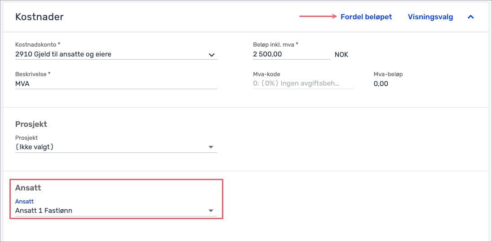Image resolution: width=492 pixels, height=242 pixels.
Task: Click the bold Ansatt section heading
Action: [28, 188]
